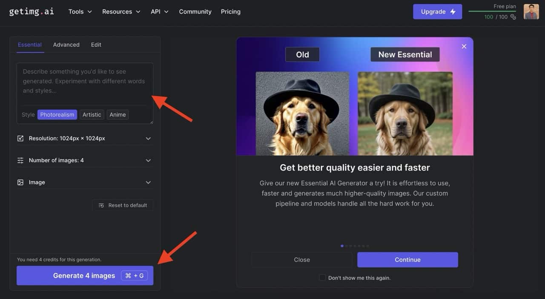Open the profile avatar in the top corner
This screenshot has width=545, height=299.
(x=531, y=11)
